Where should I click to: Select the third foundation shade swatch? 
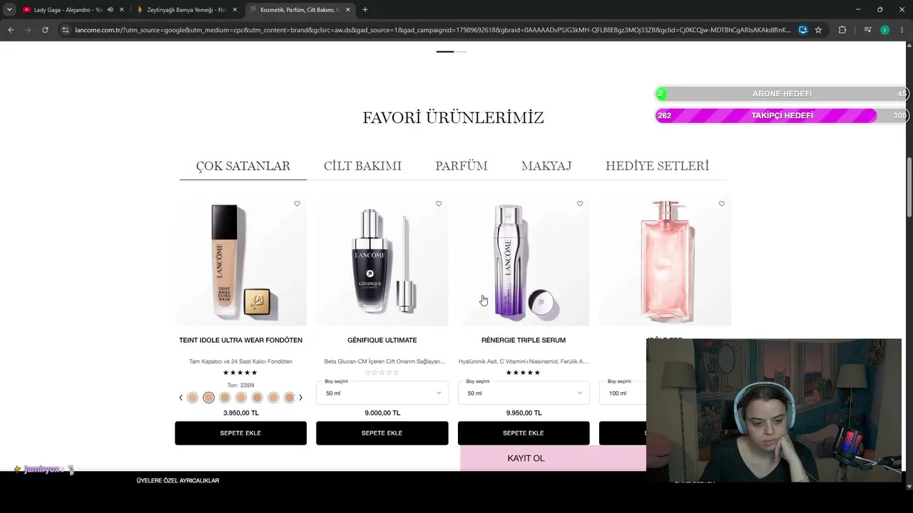(x=225, y=398)
